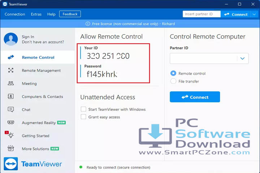Click the Unattended Access heading
Image resolution: width=260 pixels, height=173 pixels.
[x=108, y=97]
